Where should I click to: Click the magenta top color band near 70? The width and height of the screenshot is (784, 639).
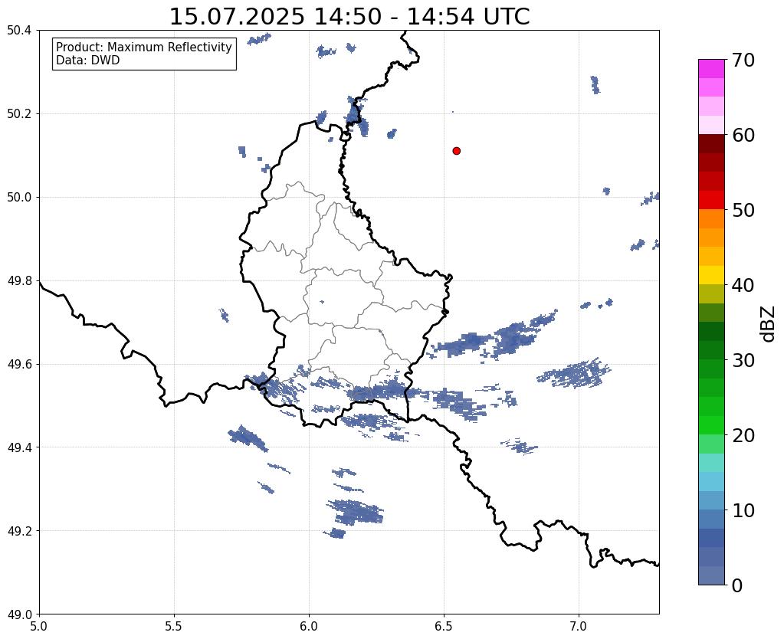click(x=711, y=69)
